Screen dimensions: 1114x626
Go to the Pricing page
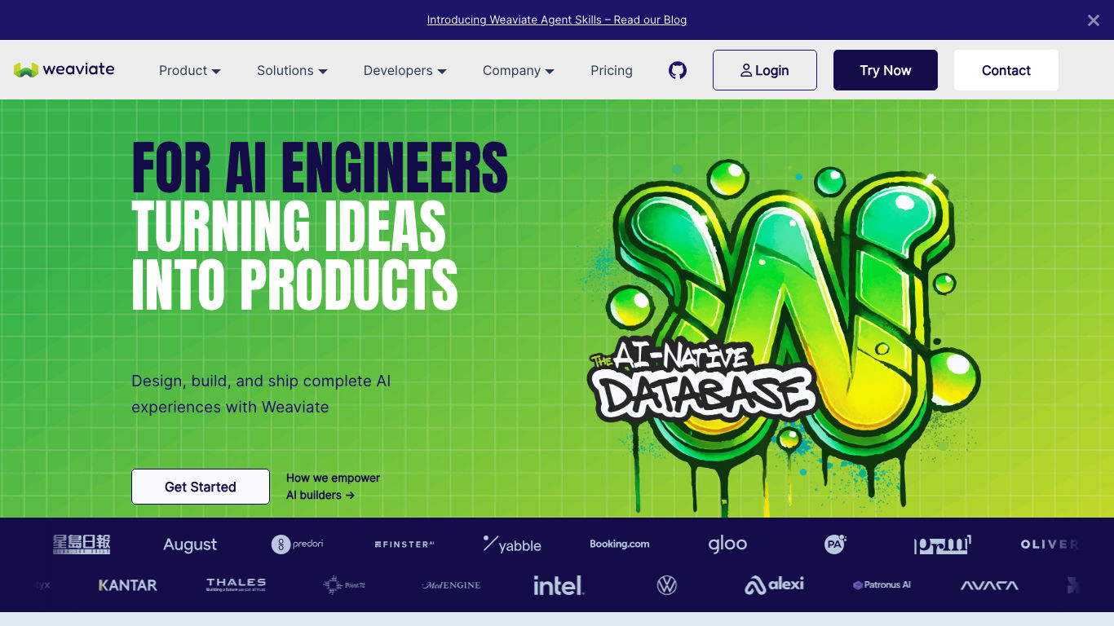612,71
